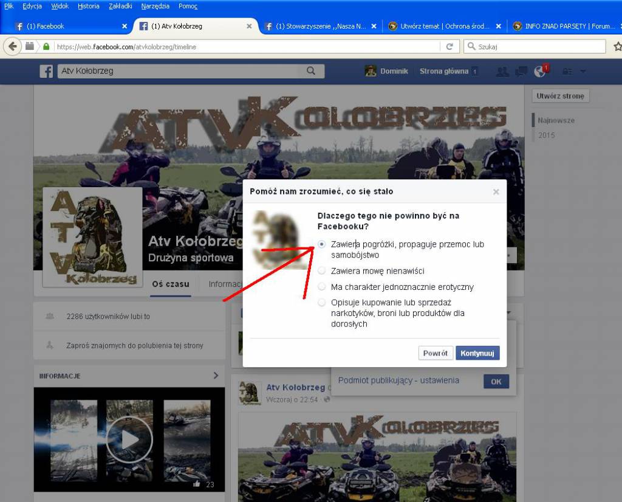Click 'Dominik' profile link in header
622x502 pixels.
point(394,71)
